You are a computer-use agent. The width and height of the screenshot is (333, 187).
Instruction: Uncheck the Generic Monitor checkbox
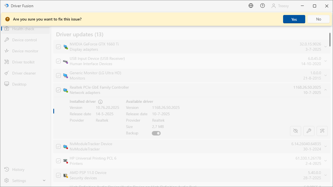pos(58,76)
